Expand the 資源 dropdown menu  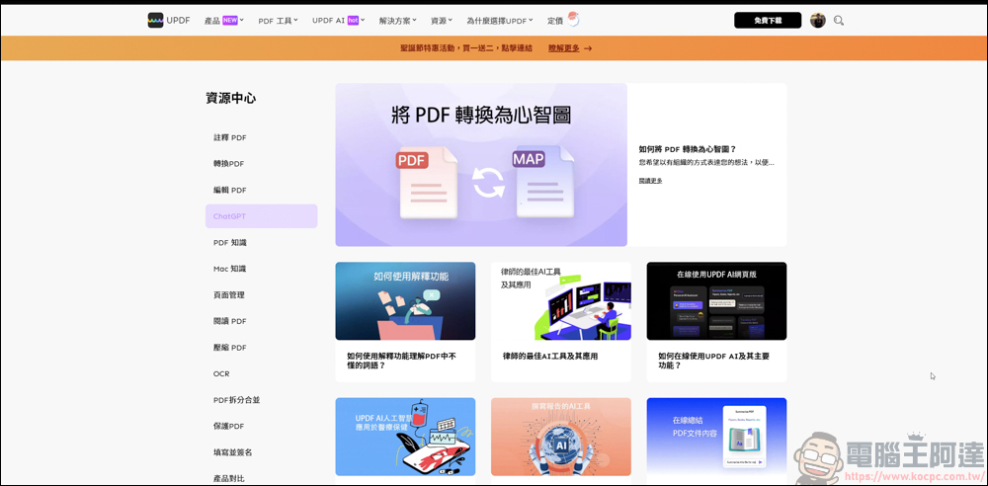442,21
